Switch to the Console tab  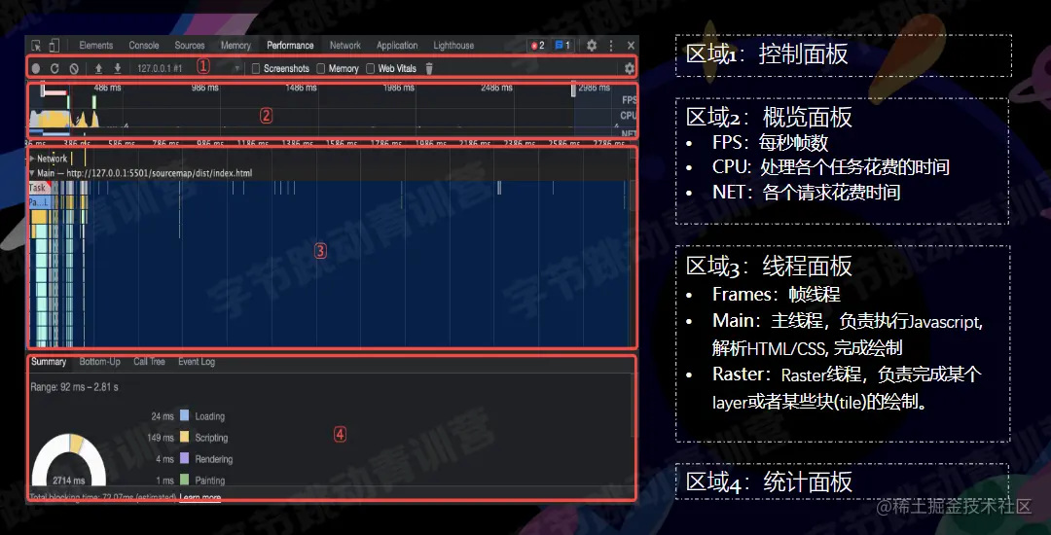pyautogui.click(x=144, y=46)
